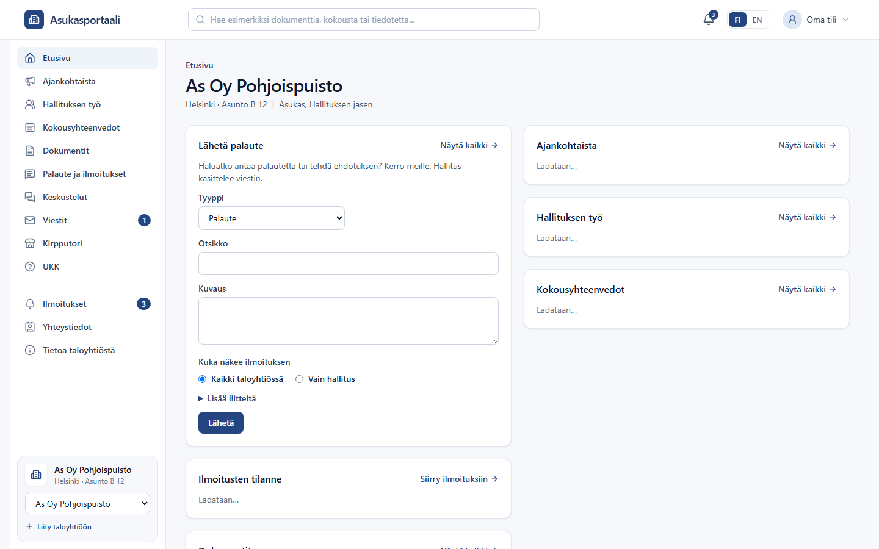Click Näytä kaikki in Lähetä palaute card
The image size is (879, 549).
(x=469, y=145)
